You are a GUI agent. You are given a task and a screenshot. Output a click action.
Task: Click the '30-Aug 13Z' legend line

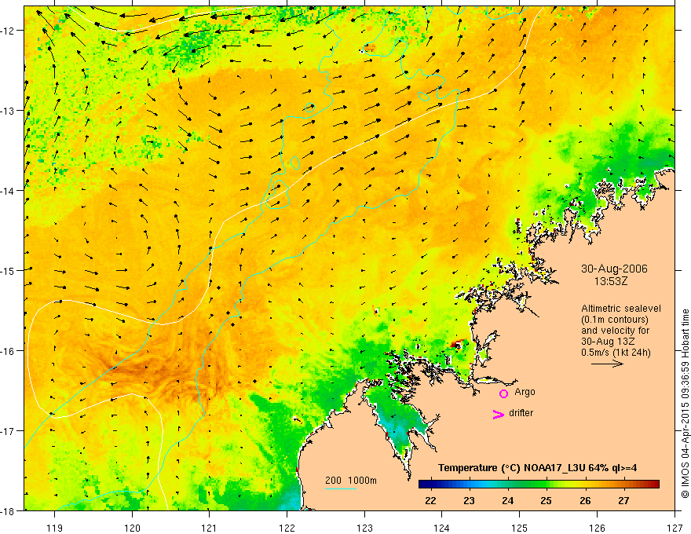coord(607,342)
